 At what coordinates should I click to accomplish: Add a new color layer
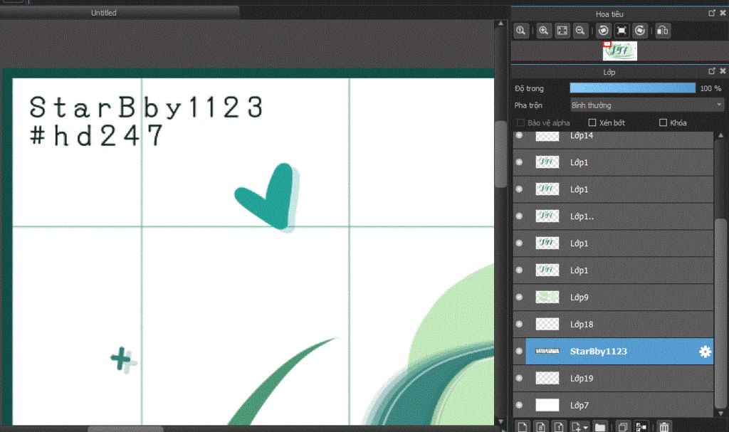pos(523,426)
